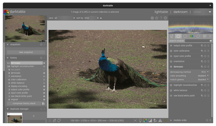Open presets menu for highlight reconstruction
The width and height of the screenshot is (216, 126).
point(208,85)
